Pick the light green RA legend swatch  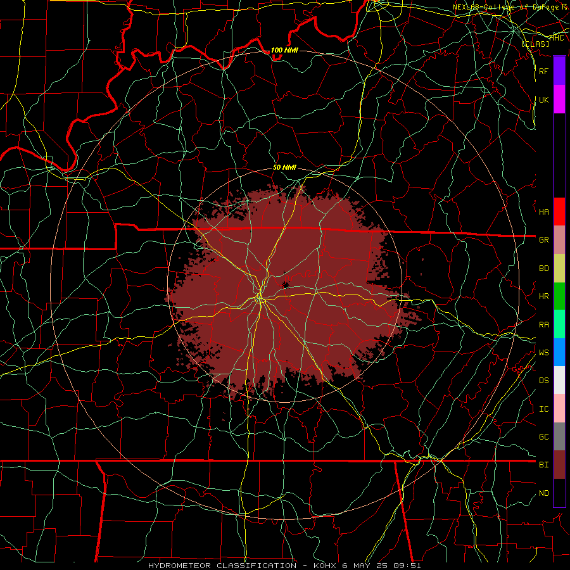[559, 324]
